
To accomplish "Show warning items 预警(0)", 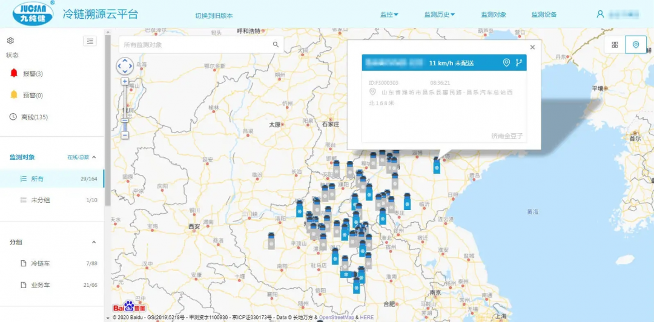I will click(x=27, y=96).
